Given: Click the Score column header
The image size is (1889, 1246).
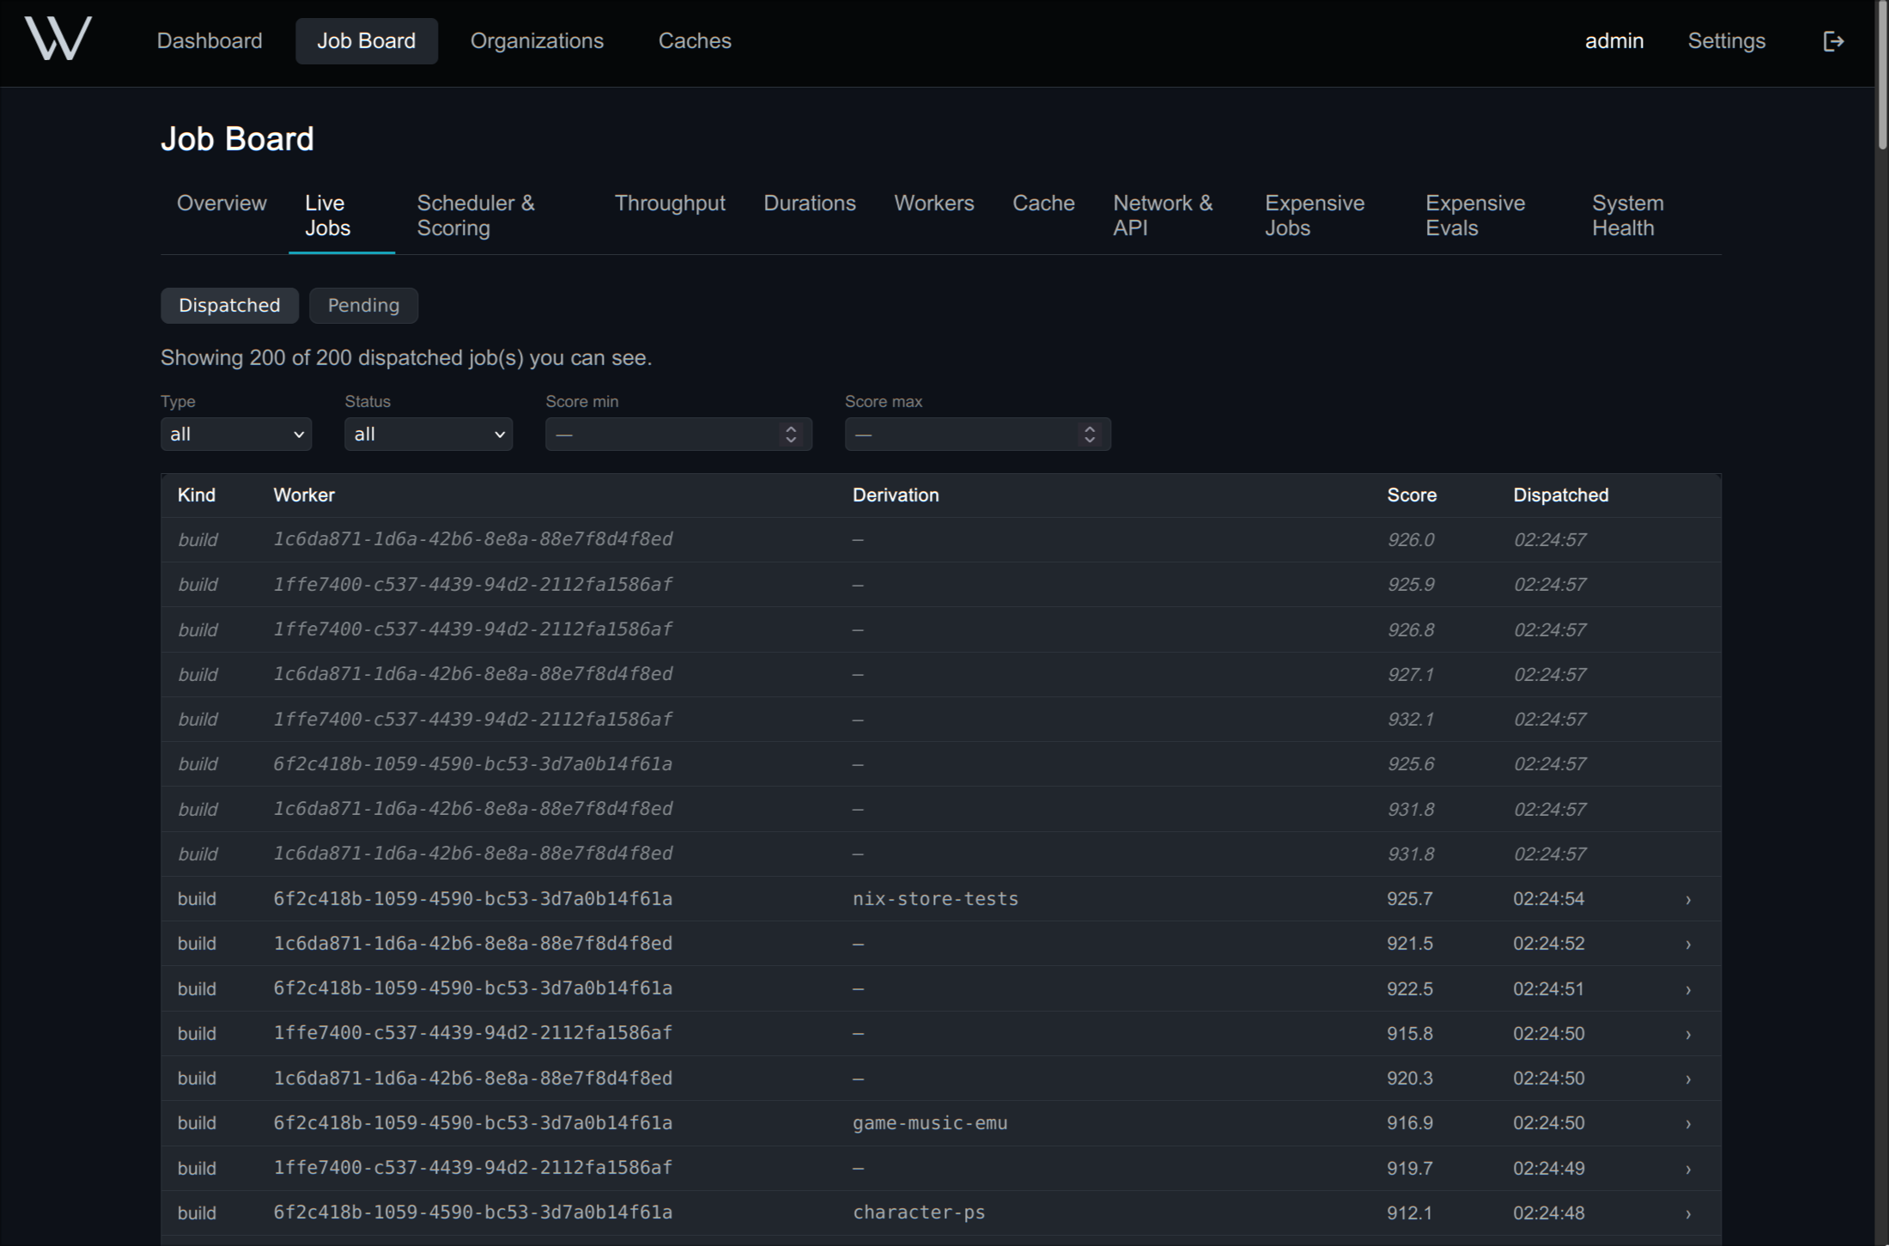Looking at the screenshot, I should (1412, 495).
